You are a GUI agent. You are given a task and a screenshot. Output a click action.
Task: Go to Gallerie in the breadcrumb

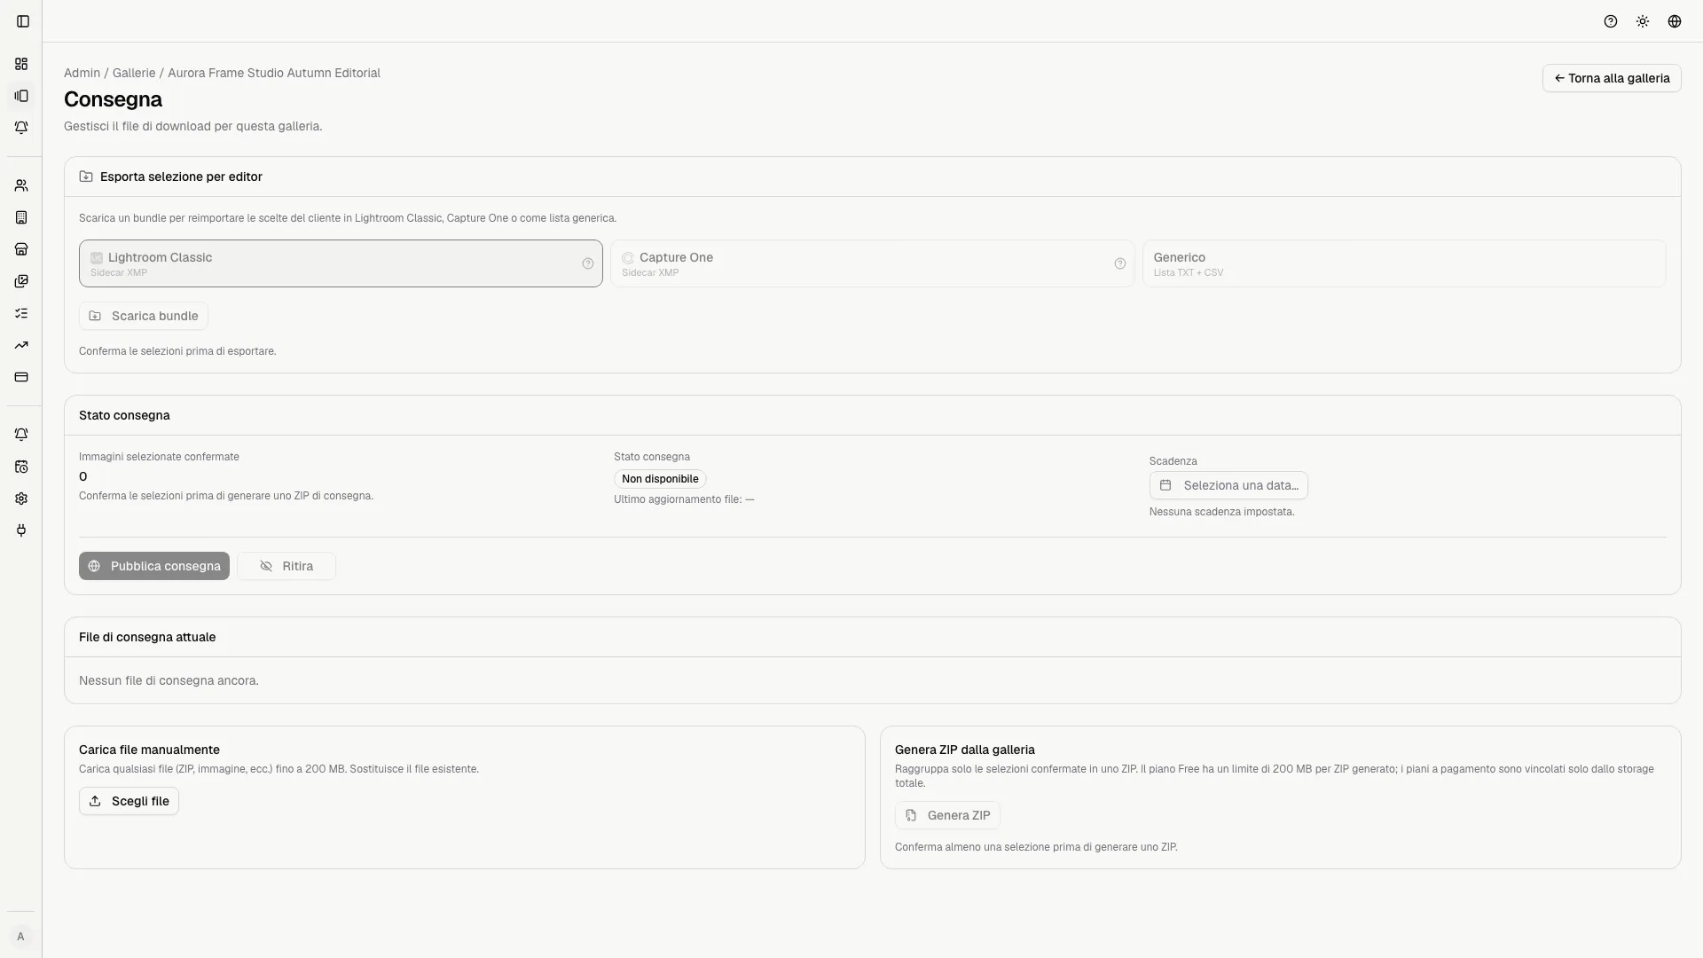[x=134, y=73]
